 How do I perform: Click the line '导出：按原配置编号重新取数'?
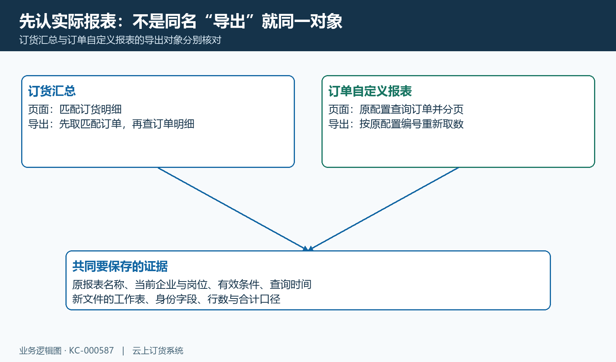pyautogui.click(x=396, y=124)
